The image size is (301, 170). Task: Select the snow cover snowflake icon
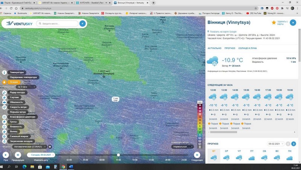[x=4, y=136]
